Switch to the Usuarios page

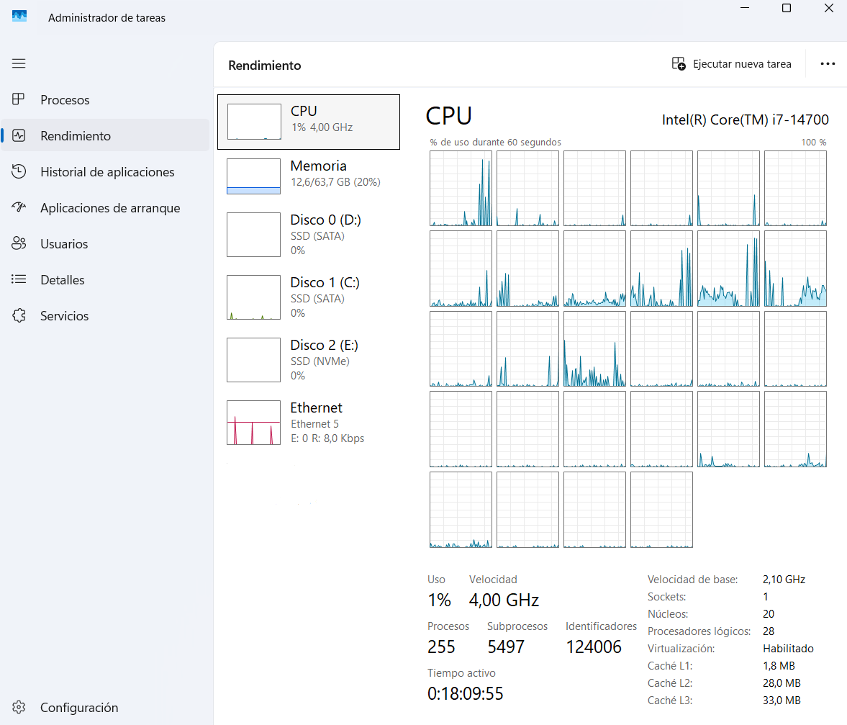tap(105, 243)
